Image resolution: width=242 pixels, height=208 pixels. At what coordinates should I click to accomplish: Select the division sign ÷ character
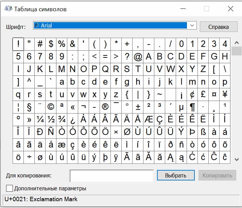pos(29,157)
